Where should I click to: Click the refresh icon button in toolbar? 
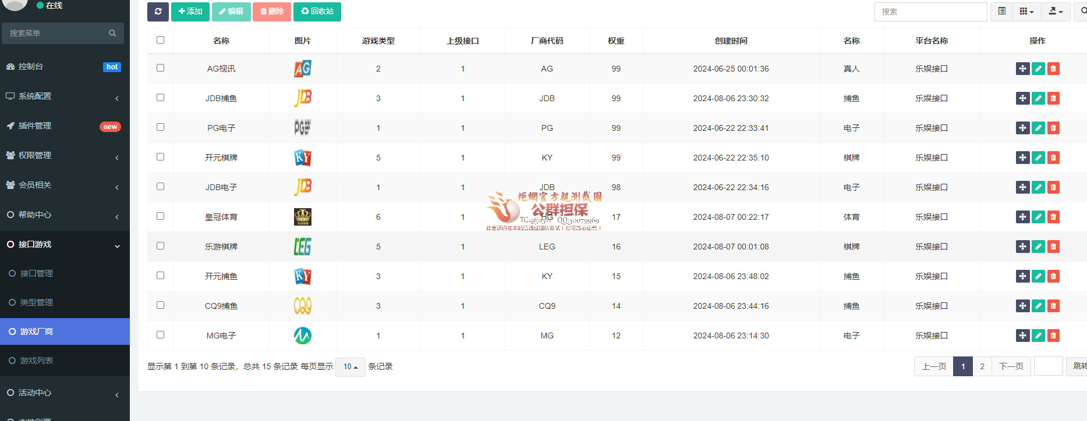tap(158, 12)
